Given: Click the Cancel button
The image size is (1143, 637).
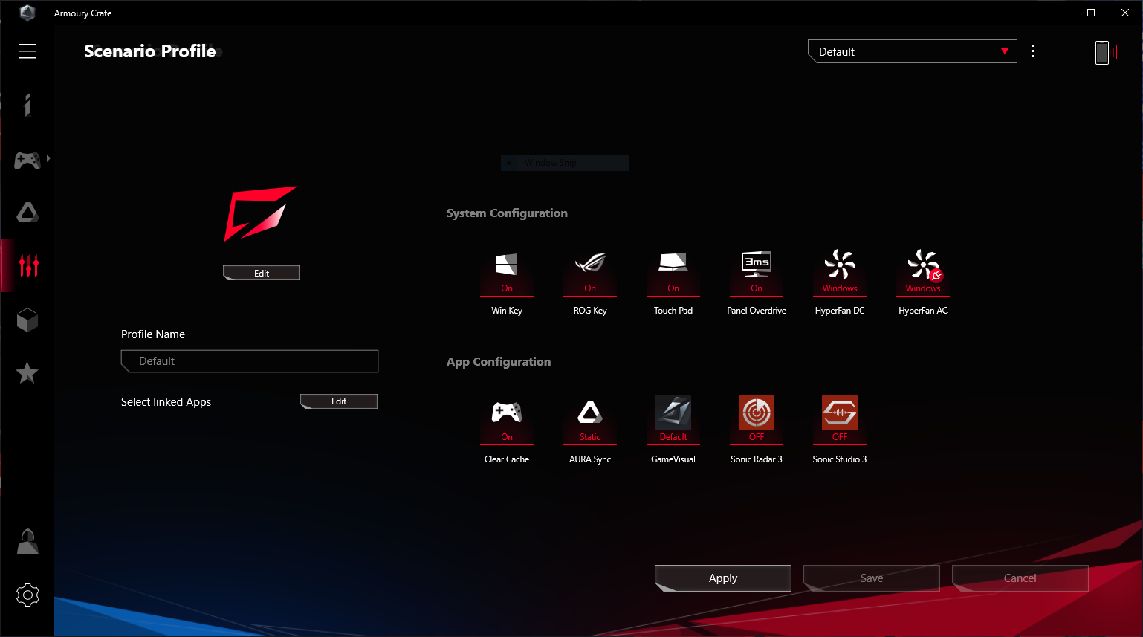Looking at the screenshot, I should point(1020,578).
